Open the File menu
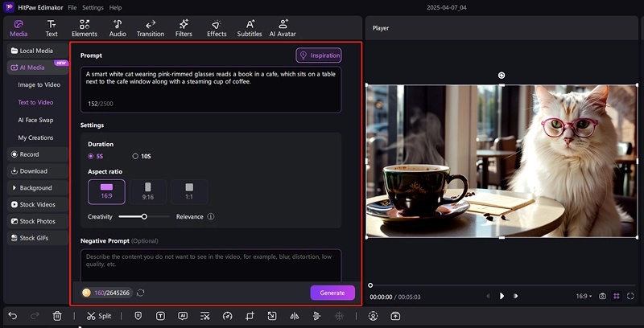This screenshot has height=328, width=644. point(72,8)
